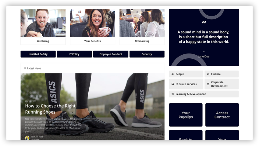Click the Latest News broadcast icon
This screenshot has width=259, height=146.
click(25, 68)
